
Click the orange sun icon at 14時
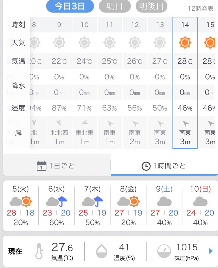pos(185,43)
